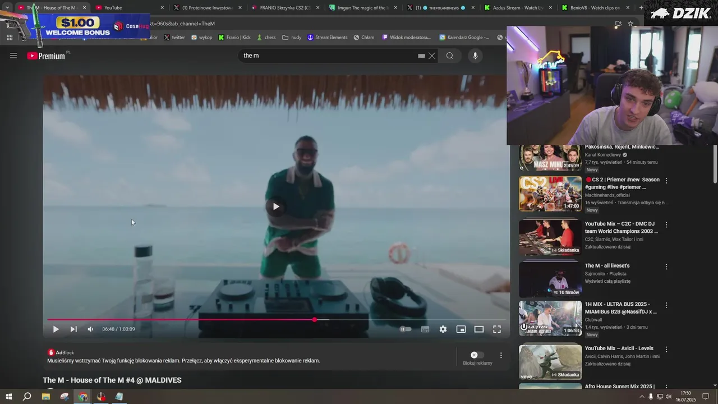Toggle subtitles in the video player
Image resolution: width=718 pixels, height=404 pixels.
pos(425,329)
